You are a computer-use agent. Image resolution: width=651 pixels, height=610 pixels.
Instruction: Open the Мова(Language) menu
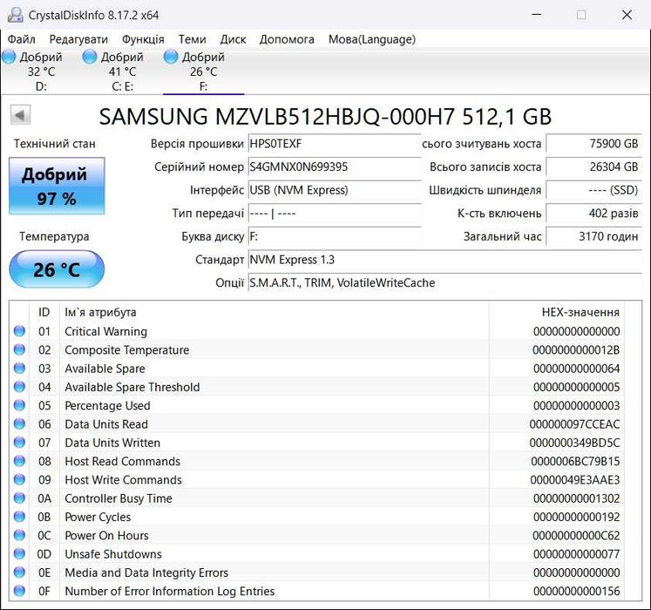372,39
